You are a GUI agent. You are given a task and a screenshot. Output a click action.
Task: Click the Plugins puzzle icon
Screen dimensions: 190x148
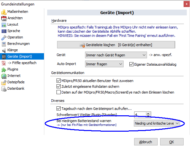coord(4,70)
